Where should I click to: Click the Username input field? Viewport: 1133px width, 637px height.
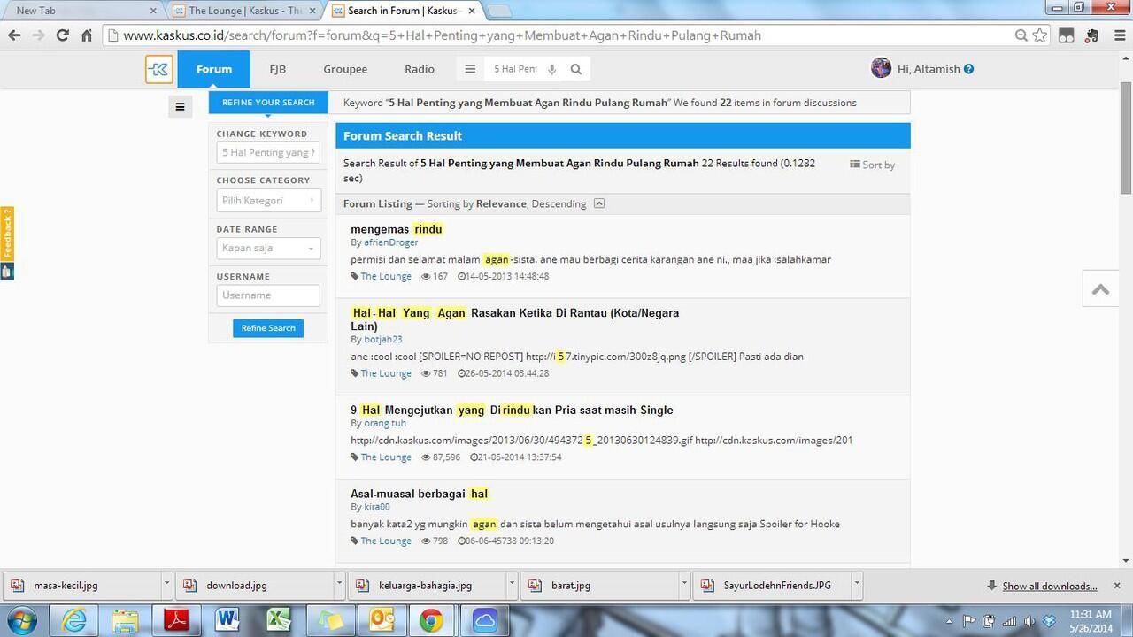tap(267, 295)
